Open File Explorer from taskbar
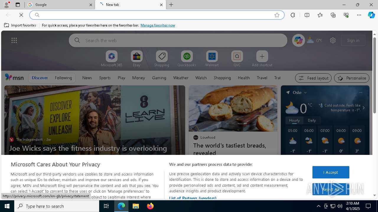The width and height of the screenshot is (378, 212). 136,206
